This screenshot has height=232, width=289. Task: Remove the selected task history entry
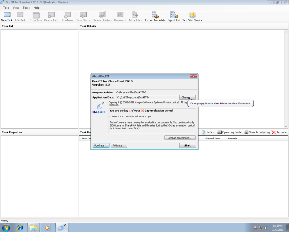click(x=279, y=132)
